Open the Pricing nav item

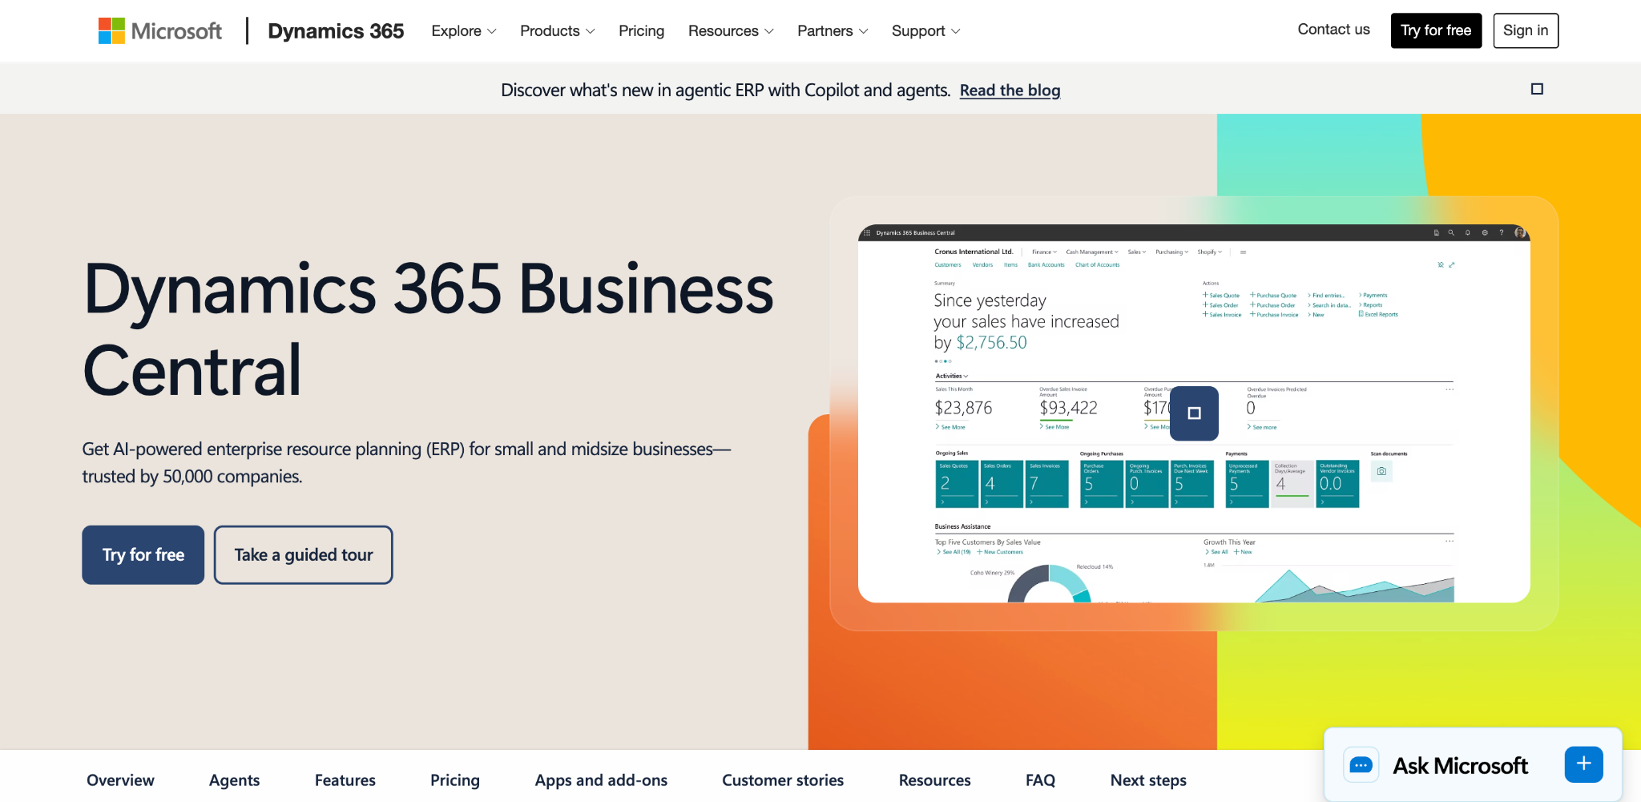[x=641, y=30]
